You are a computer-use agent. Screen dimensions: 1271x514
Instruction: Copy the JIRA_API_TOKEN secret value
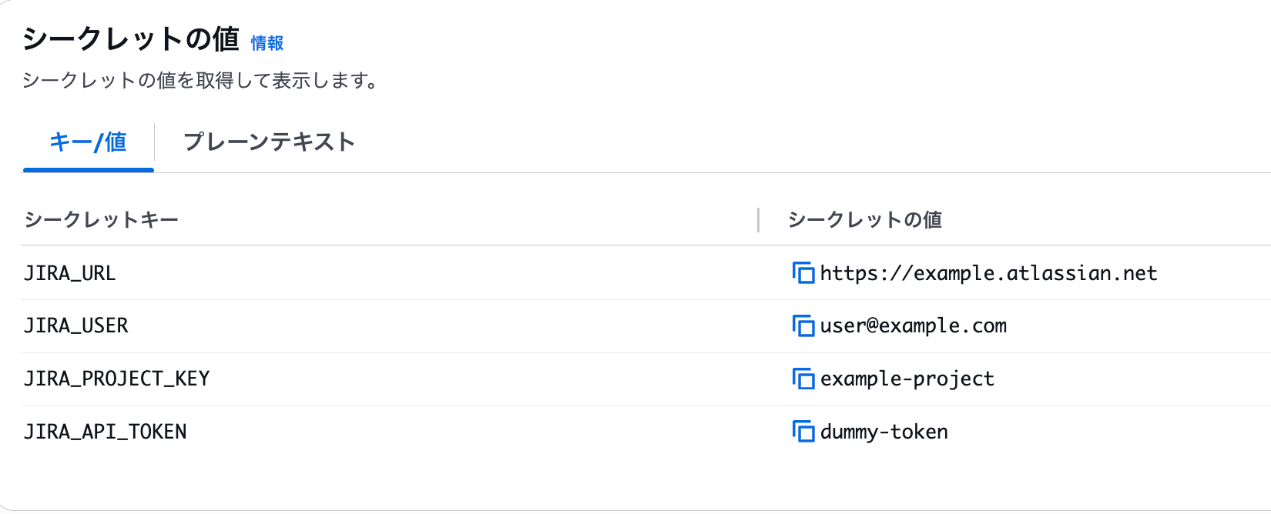tap(803, 432)
